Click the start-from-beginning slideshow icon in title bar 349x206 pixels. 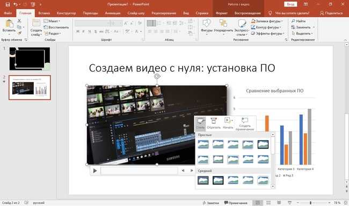pyautogui.click(x=33, y=4)
